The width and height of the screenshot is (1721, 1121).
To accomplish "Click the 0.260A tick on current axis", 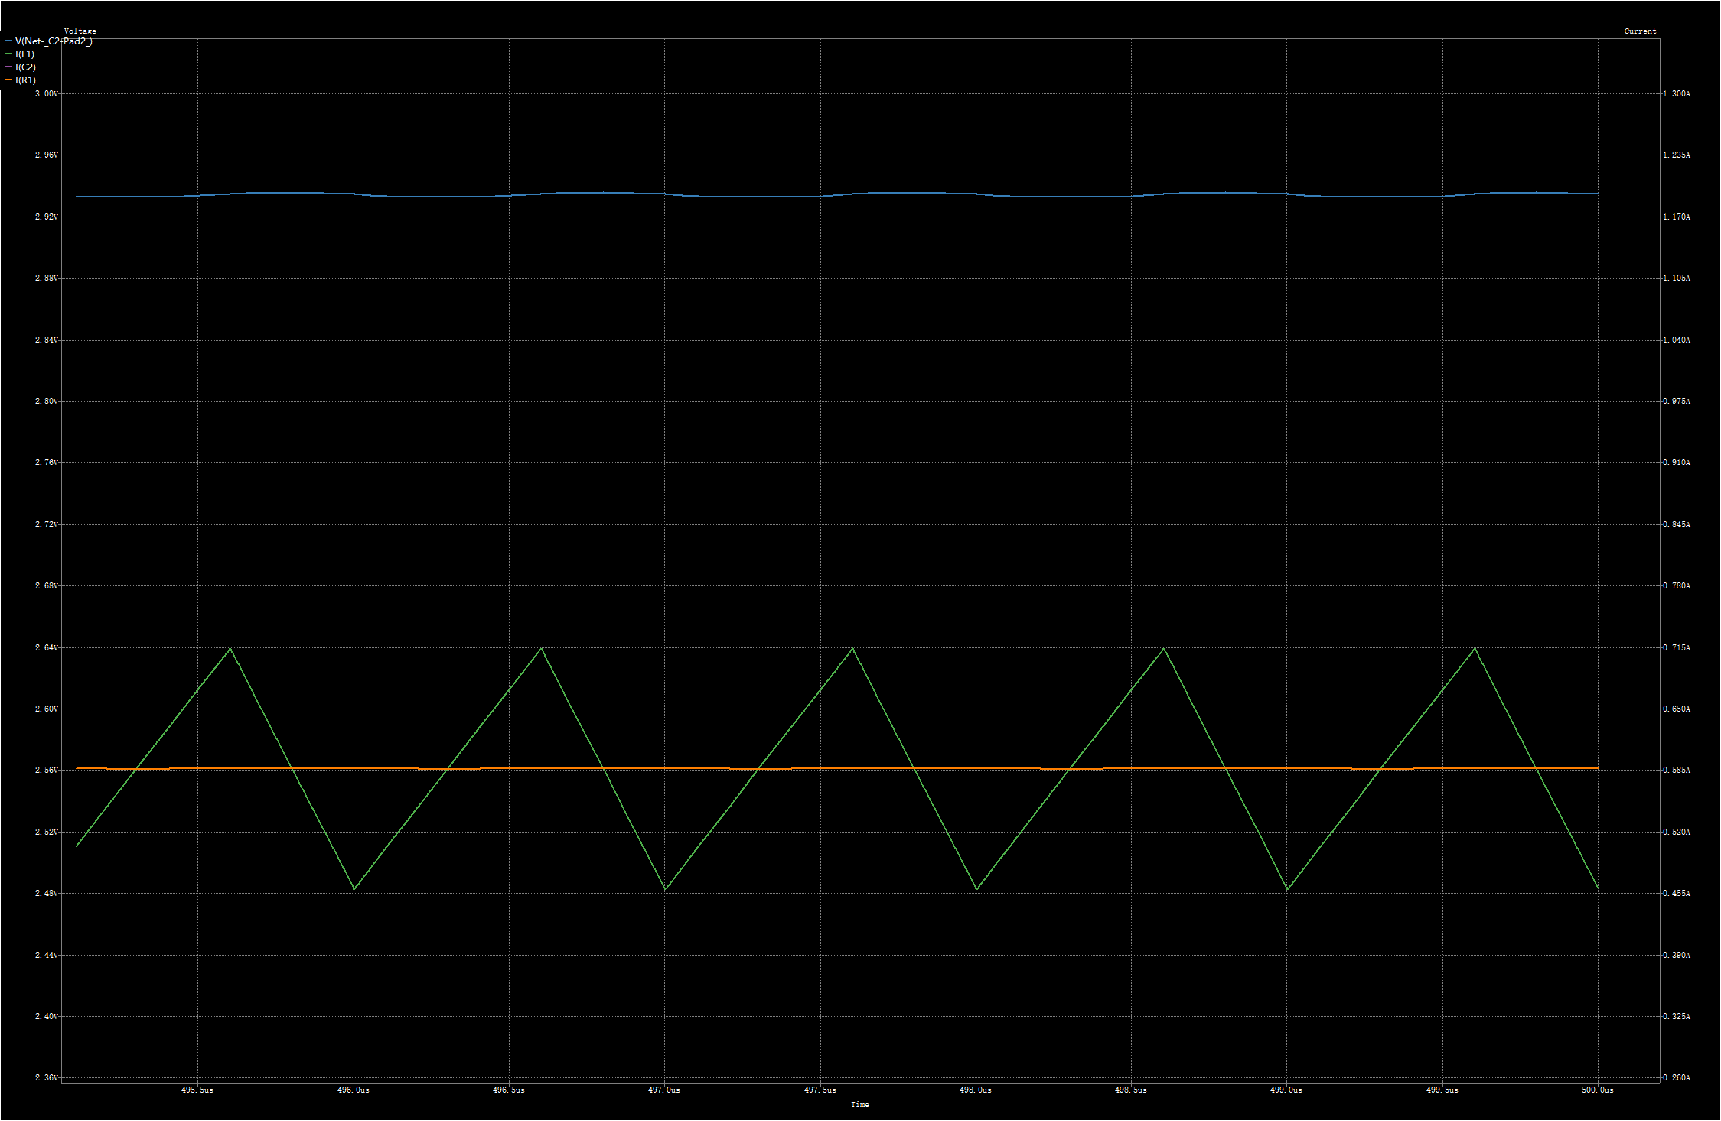I will [x=1676, y=1078].
